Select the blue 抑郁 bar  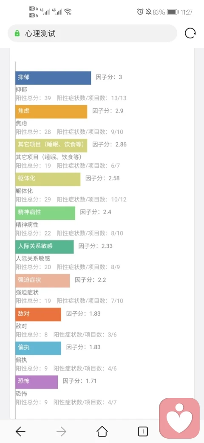pyautogui.click(x=53, y=78)
